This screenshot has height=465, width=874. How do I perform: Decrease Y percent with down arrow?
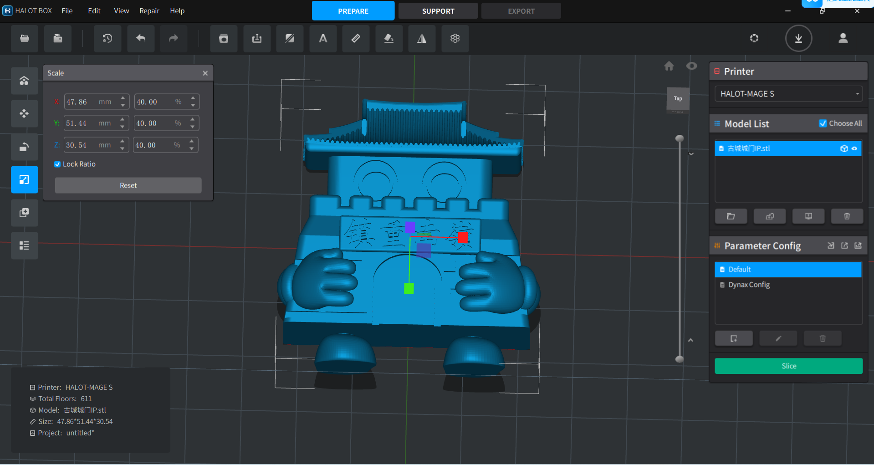tap(193, 127)
